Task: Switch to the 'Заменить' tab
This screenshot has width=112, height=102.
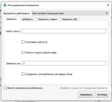Action: [x=11, y=19]
